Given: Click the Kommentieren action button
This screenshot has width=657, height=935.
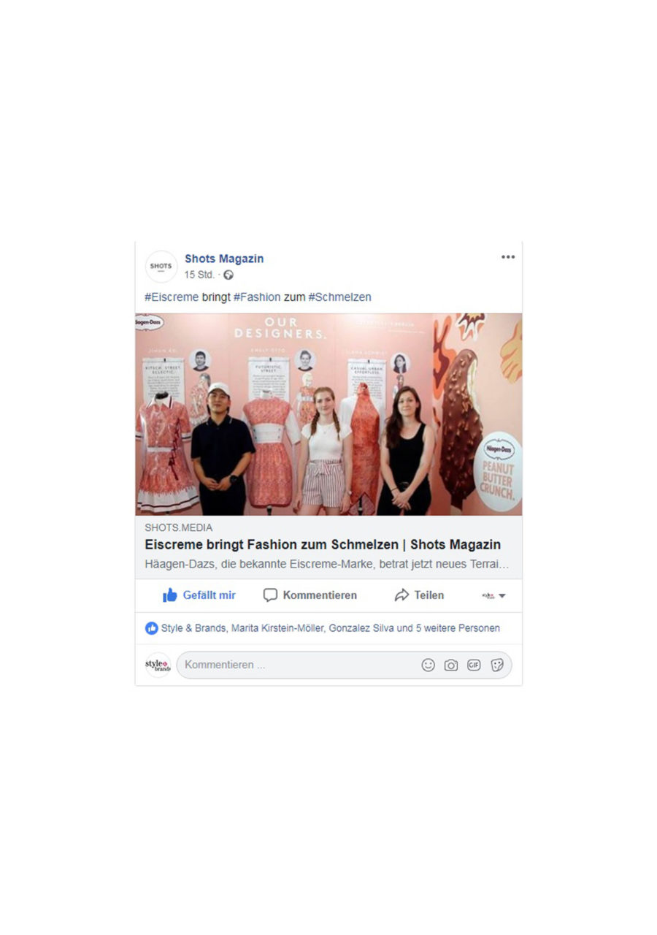Looking at the screenshot, I should 310,595.
